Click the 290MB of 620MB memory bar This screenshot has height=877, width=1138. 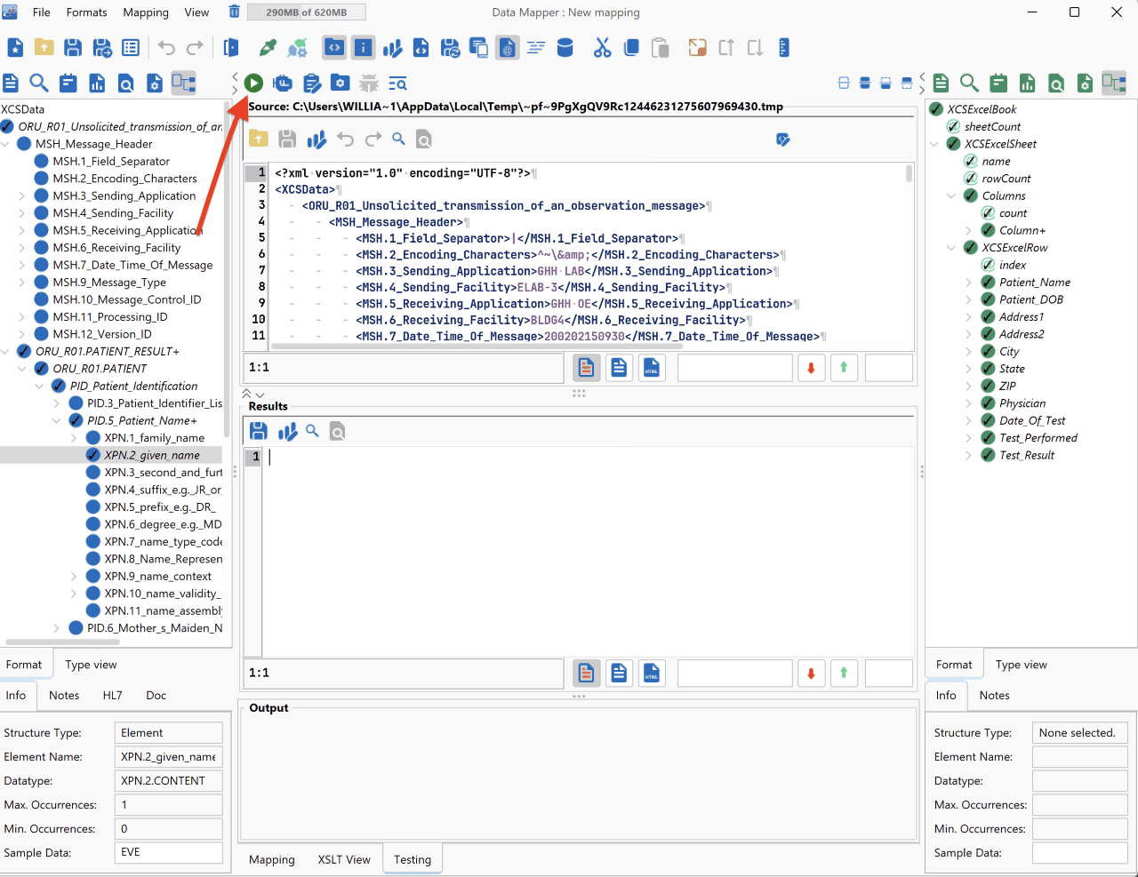point(306,12)
